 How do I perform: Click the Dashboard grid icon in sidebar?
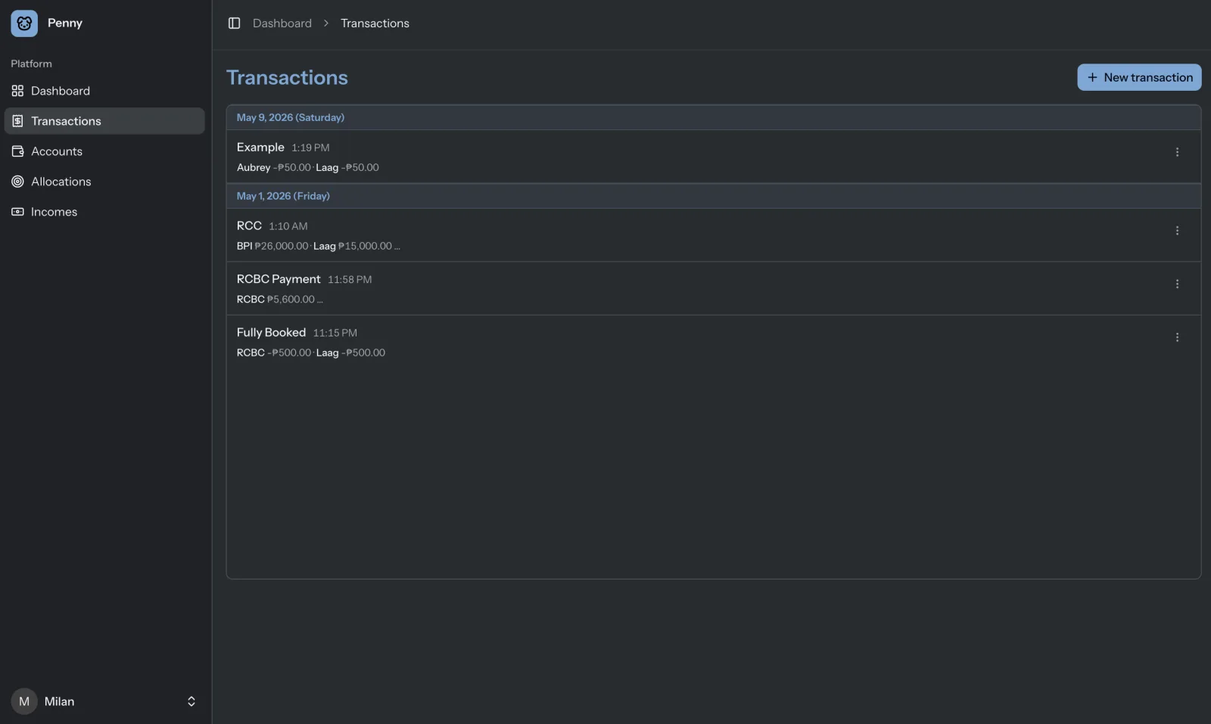[x=17, y=91]
